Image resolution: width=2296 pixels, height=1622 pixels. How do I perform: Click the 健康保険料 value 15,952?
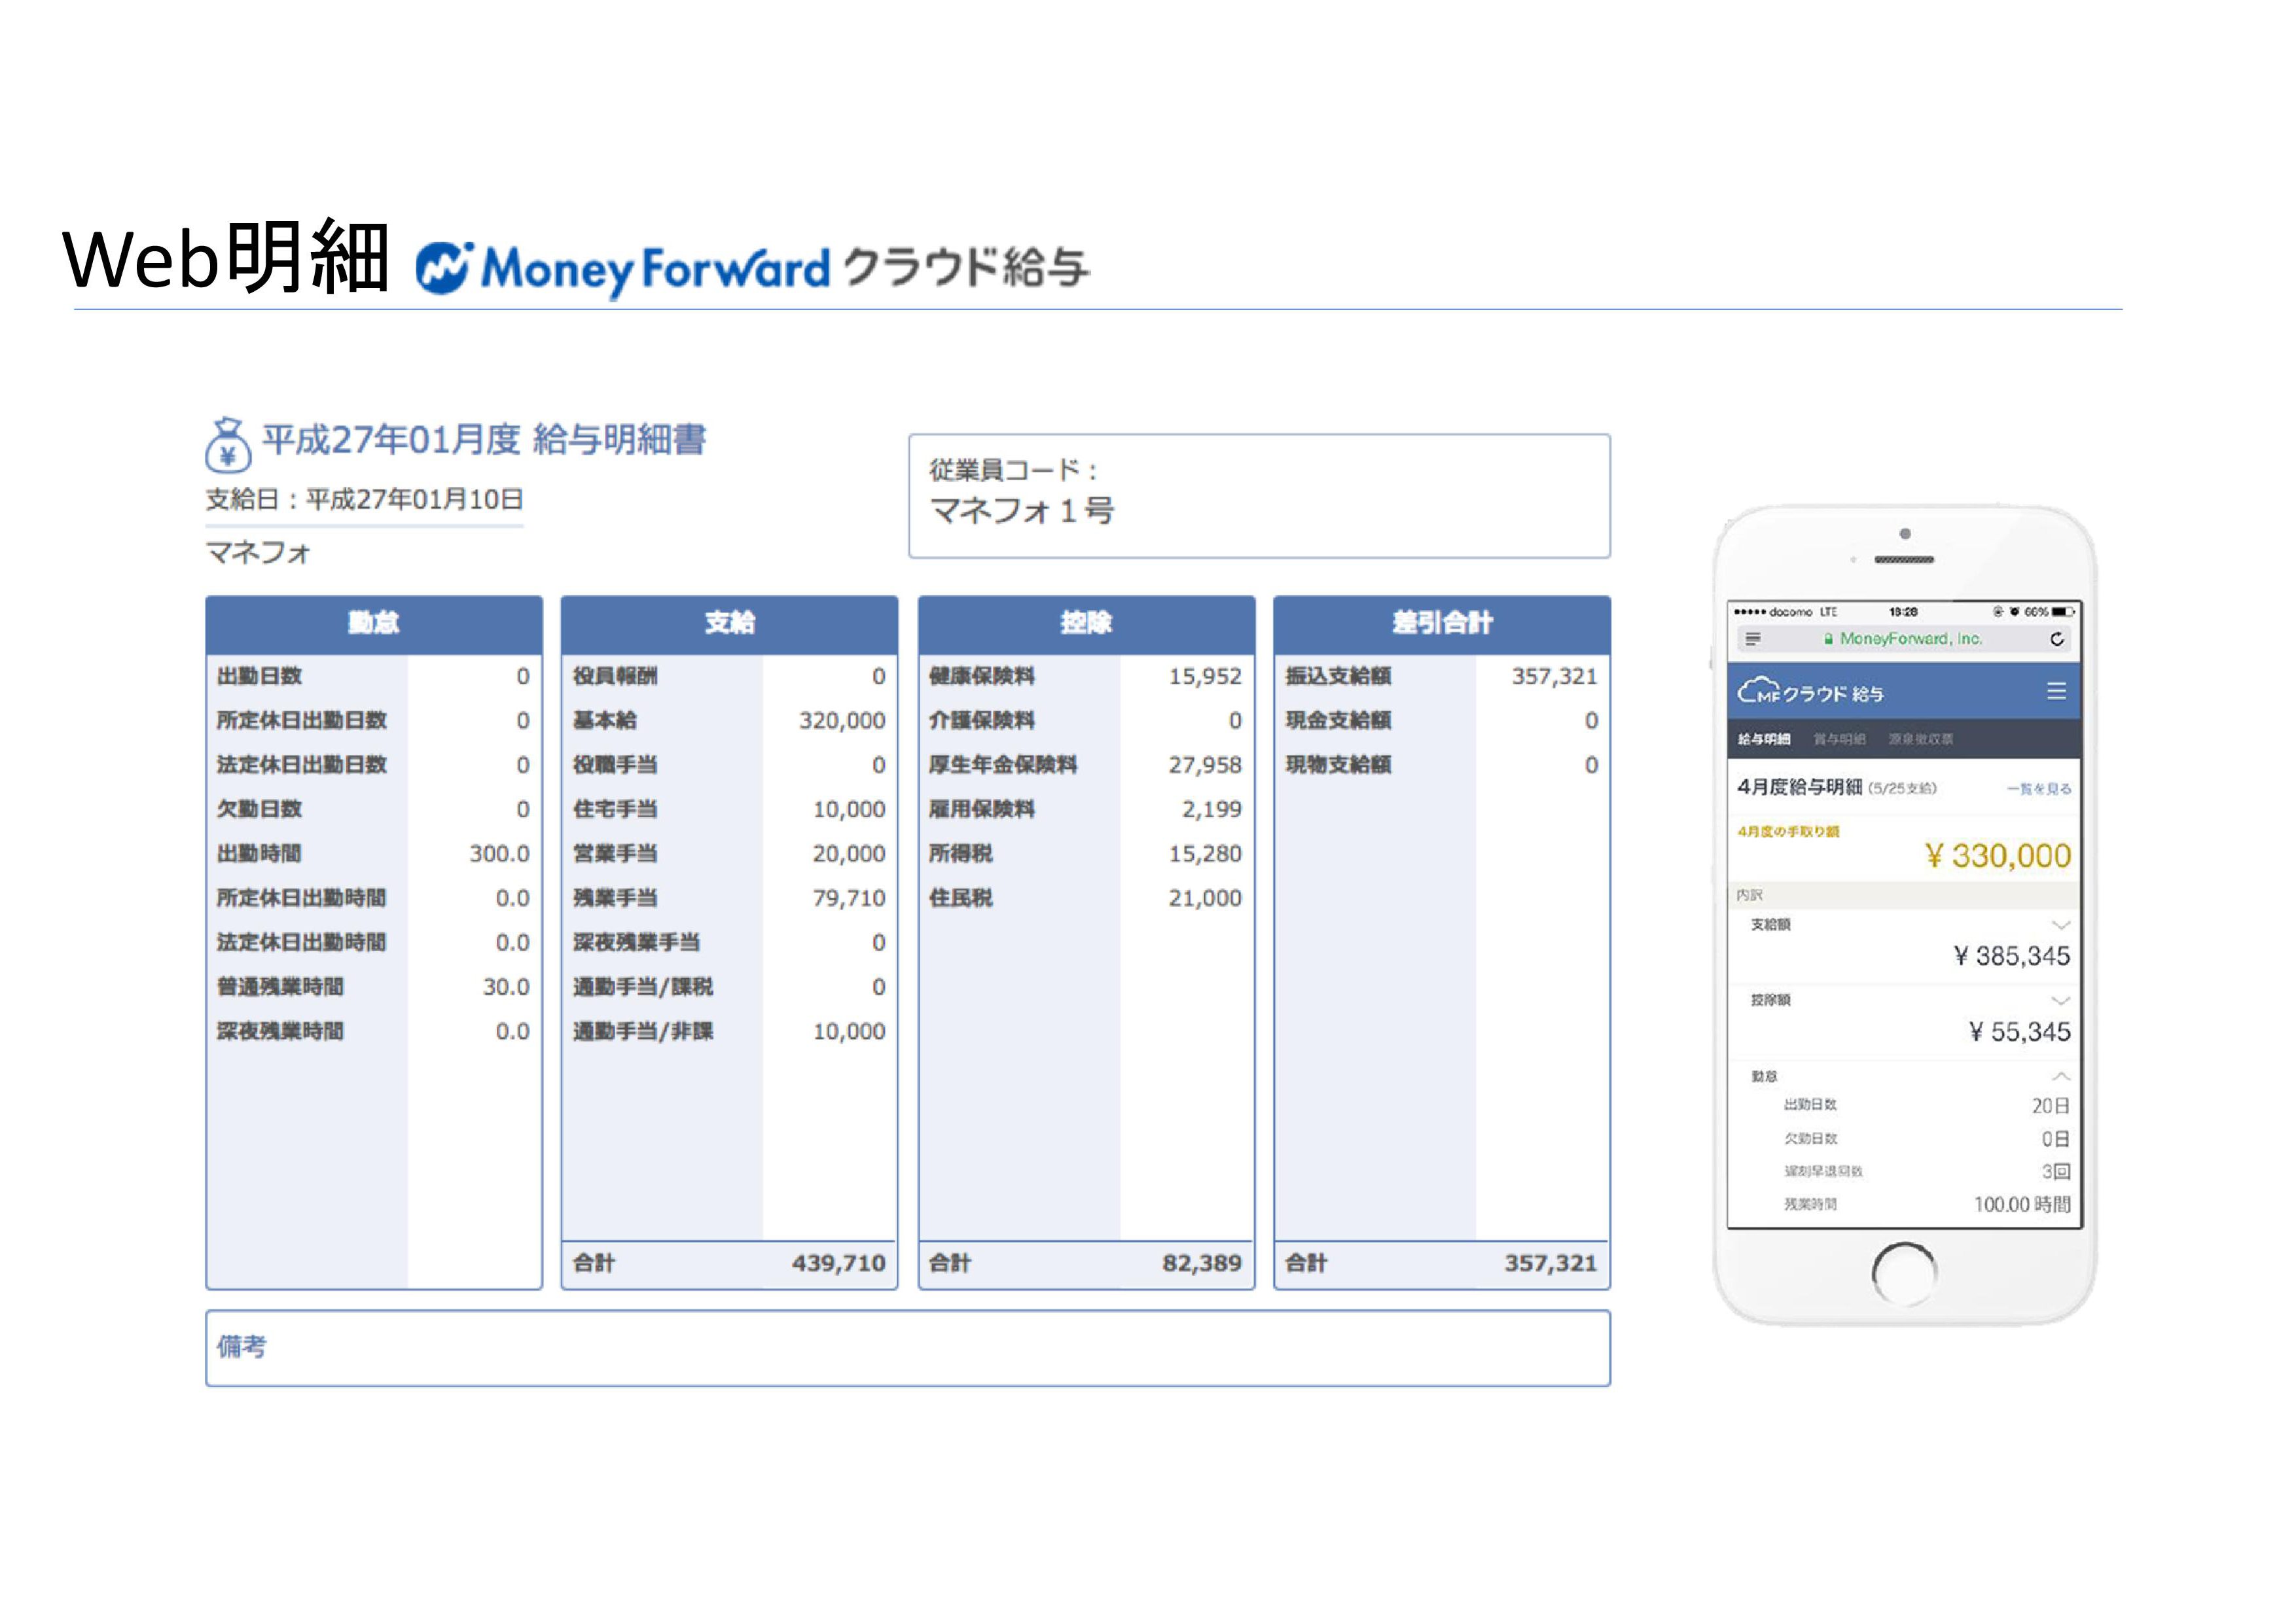(1205, 677)
